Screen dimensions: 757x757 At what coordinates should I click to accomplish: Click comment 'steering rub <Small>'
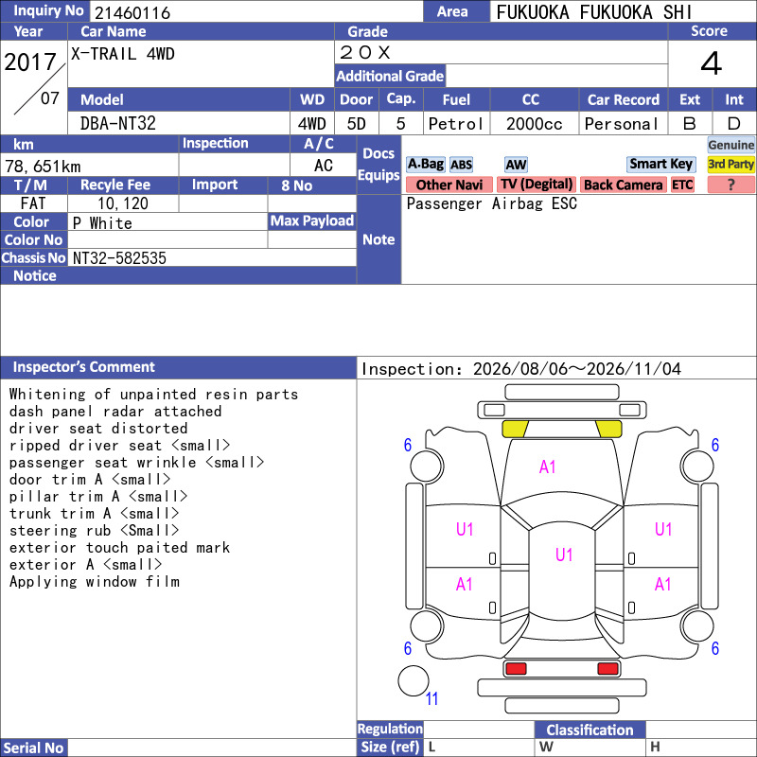(94, 530)
